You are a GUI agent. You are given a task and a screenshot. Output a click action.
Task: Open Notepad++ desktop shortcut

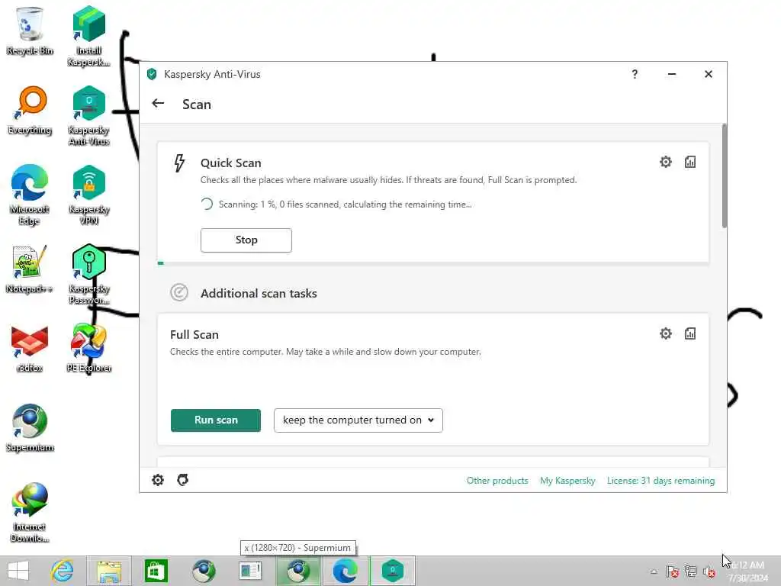(x=30, y=269)
